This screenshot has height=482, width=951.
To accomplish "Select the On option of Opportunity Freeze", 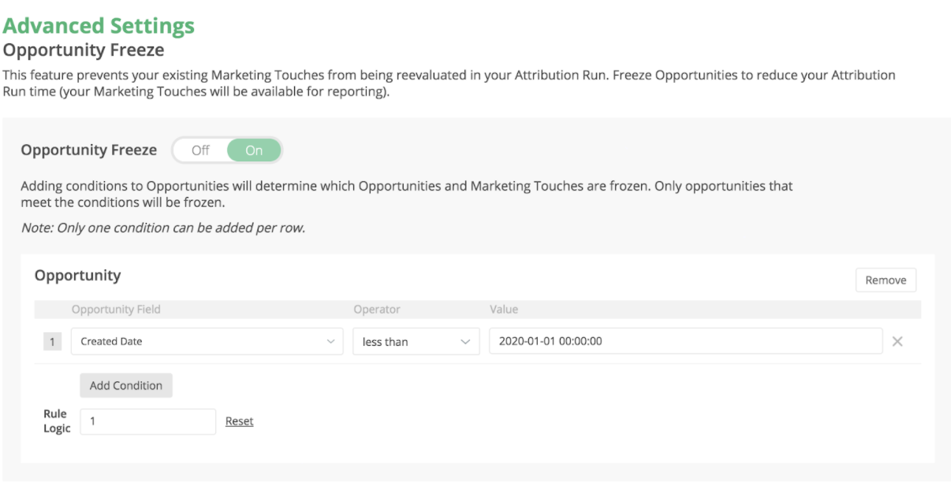I will coord(254,150).
